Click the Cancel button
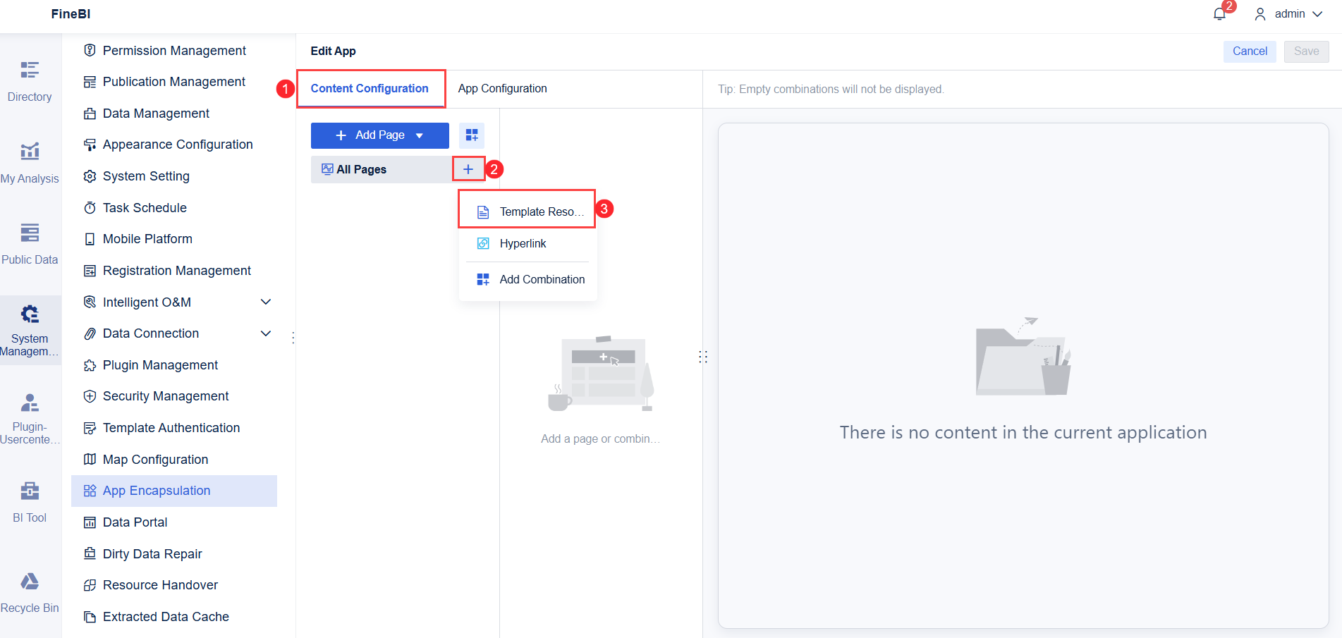This screenshot has width=1342, height=638. (x=1250, y=51)
